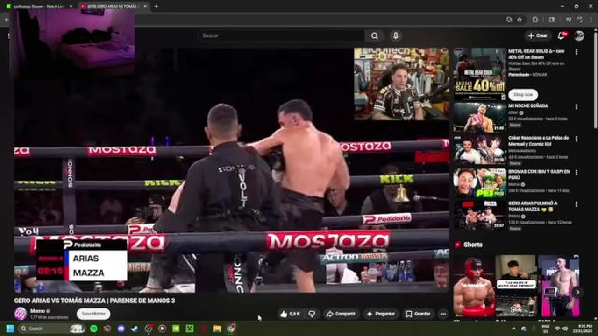Open File Explorer from the taskbar
Image resolution: width=598 pixels, height=336 pixels.
point(217,329)
